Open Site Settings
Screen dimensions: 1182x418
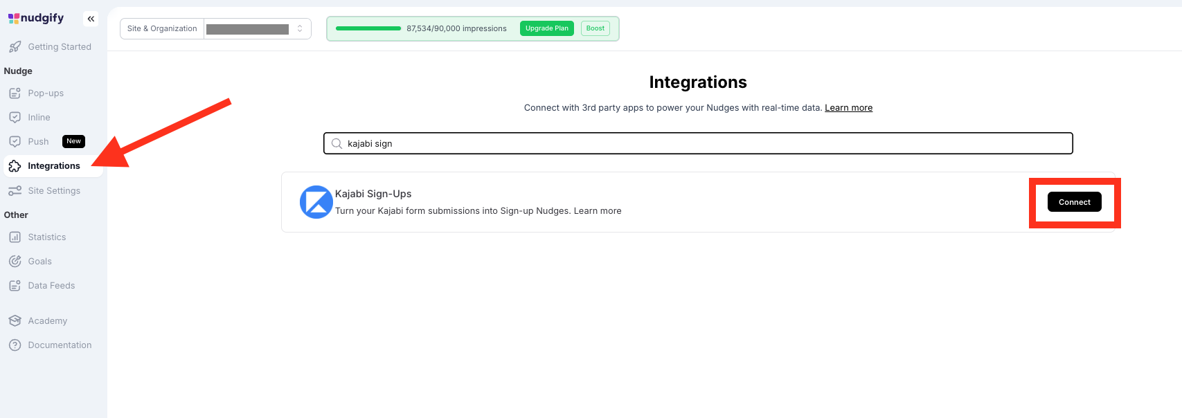tap(54, 191)
